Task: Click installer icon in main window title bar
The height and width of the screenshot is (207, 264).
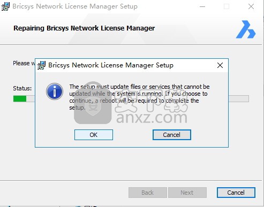Action: pos(5,6)
